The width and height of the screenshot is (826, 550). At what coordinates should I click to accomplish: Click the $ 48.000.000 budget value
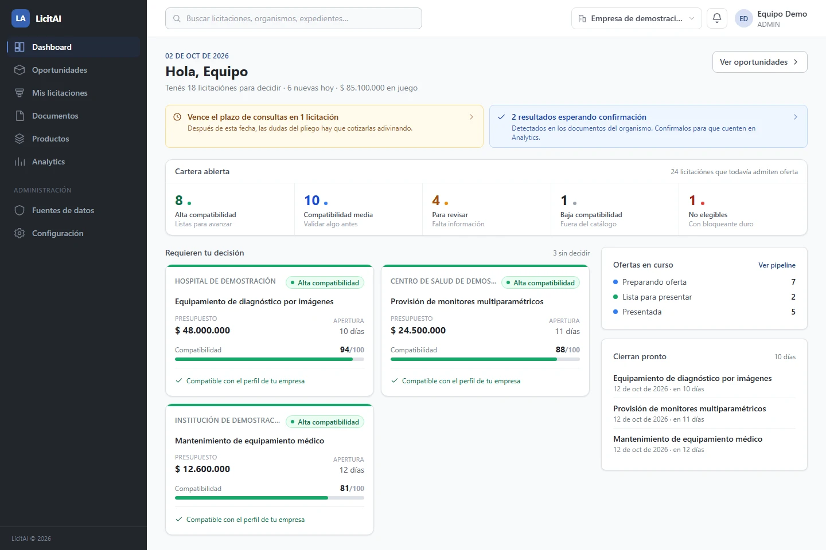(x=202, y=331)
